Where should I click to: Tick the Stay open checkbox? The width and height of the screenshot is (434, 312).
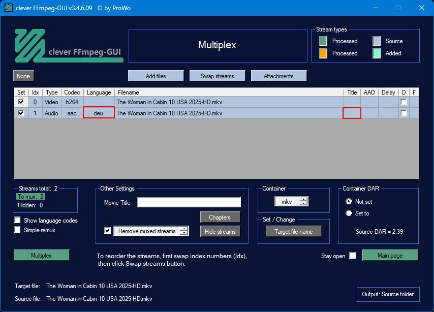tap(352, 255)
